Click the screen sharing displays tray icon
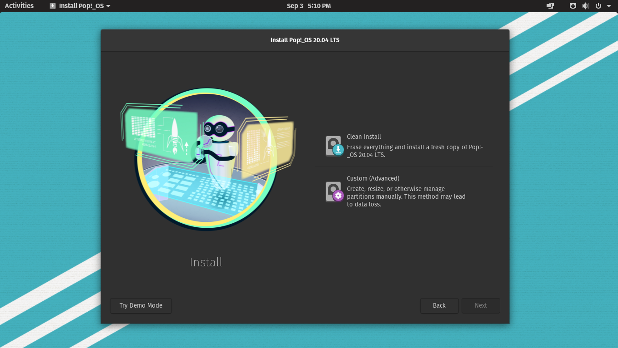The width and height of the screenshot is (618, 348). tap(550, 6)
